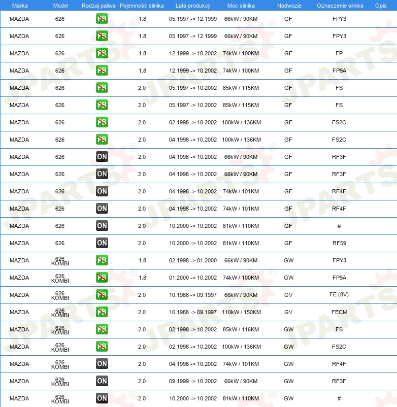Select the FECM engine code cell
Viewport: 397px width, 407px height.
click(339, 312)
